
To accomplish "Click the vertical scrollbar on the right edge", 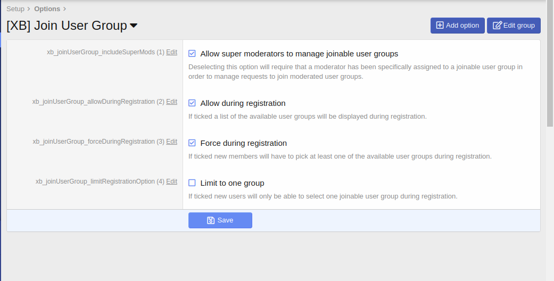I will (550, 64).
